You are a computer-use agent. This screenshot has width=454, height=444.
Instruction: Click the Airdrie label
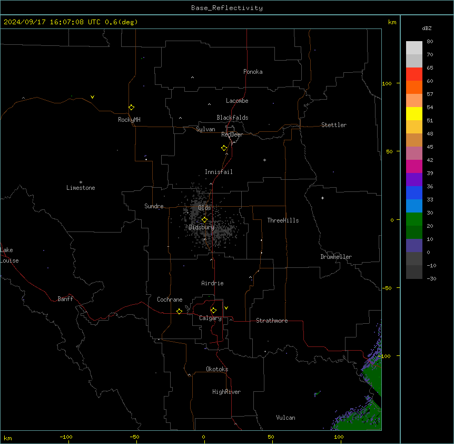[213, 283]
